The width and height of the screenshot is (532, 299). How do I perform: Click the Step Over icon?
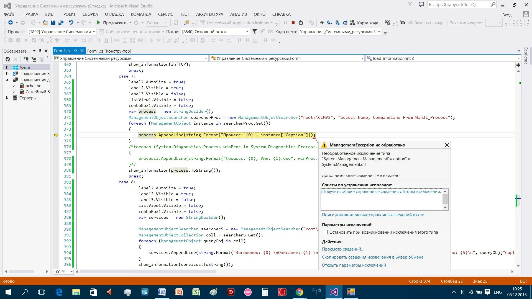[337, 23]
